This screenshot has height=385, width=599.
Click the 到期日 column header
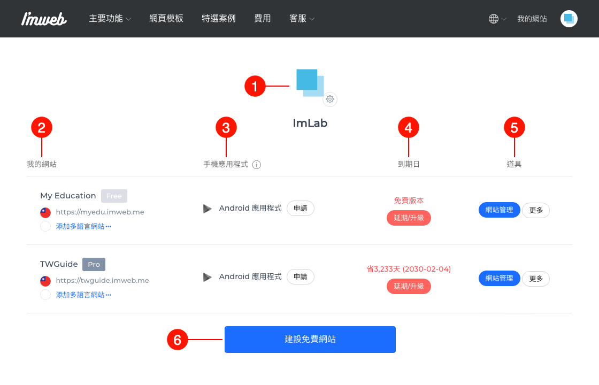pyautogui.click(x=409, y=164)
